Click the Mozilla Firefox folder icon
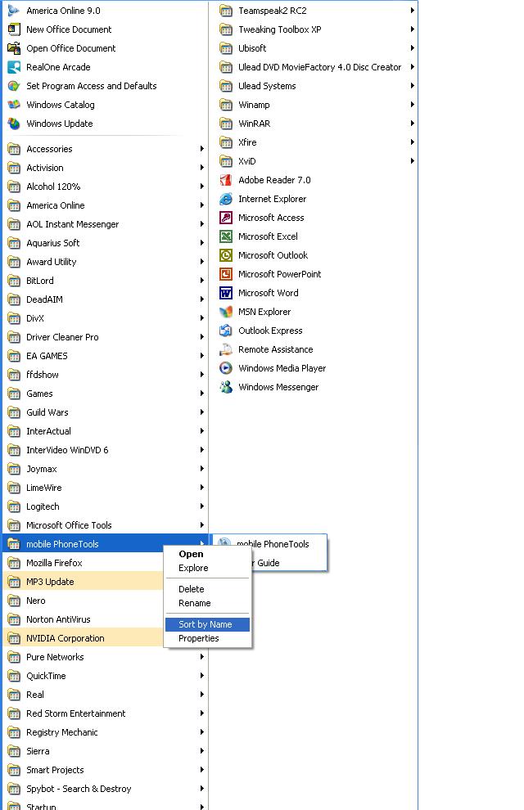This screenshot has height=810, width=524. pos(14,563)
